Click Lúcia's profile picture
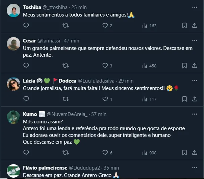This screenshot has height=179, width=204. click(14, 84)
